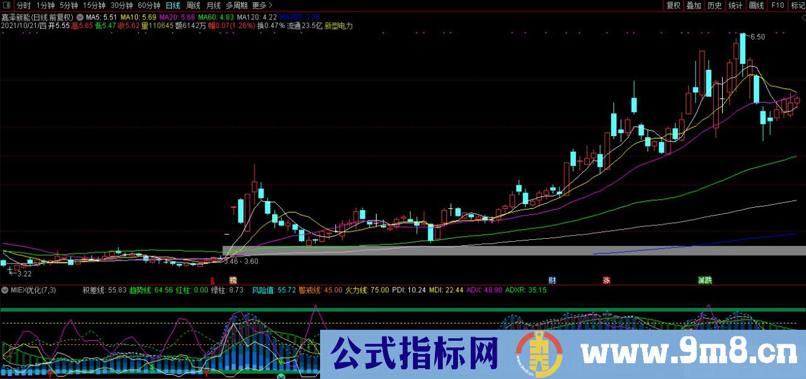The height and width of the screenshot is (379, 806).
Task: Open dropdown arrow next to 嘉泽新能 title
Action: [x=80, y=17]
